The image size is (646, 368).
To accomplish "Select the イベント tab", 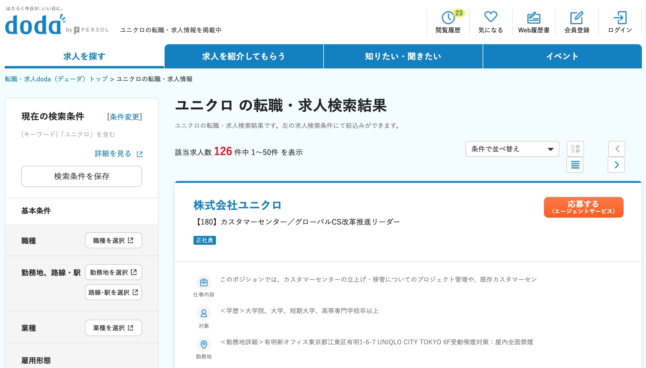I will coord(562,56).
